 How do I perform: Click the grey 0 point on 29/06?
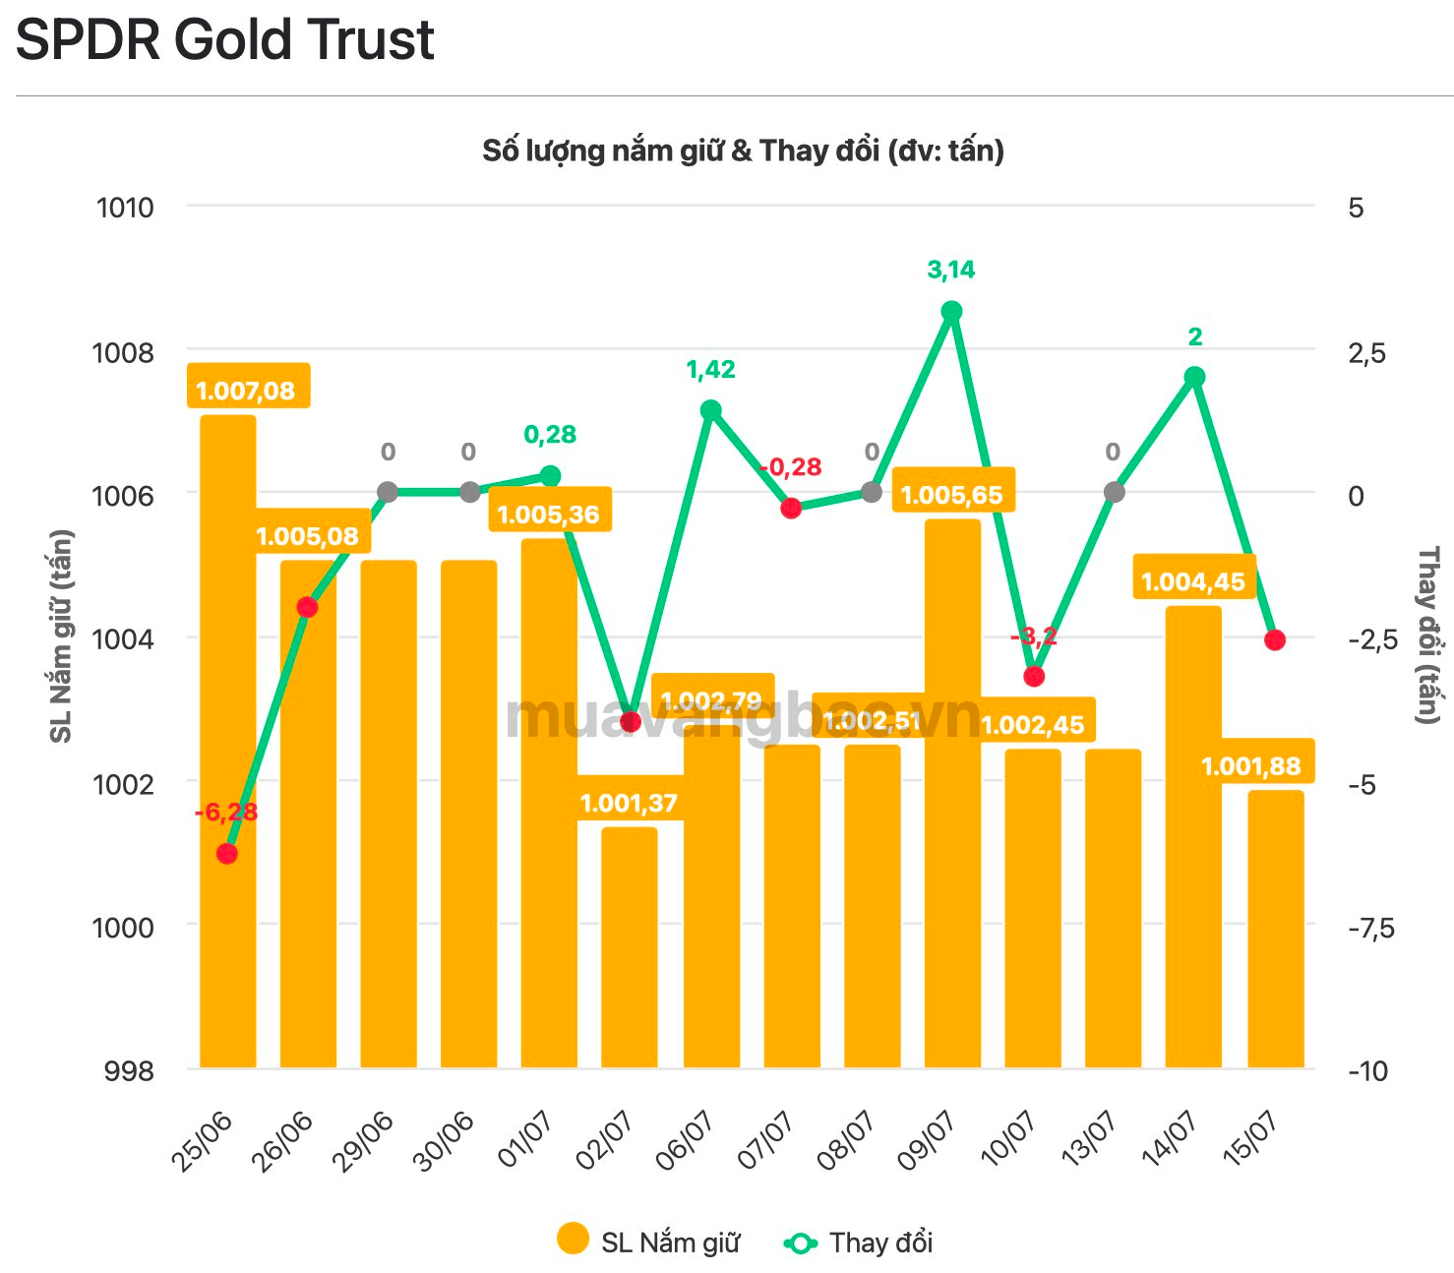388,492
